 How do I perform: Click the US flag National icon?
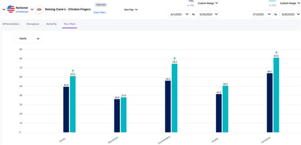point(11,9)
